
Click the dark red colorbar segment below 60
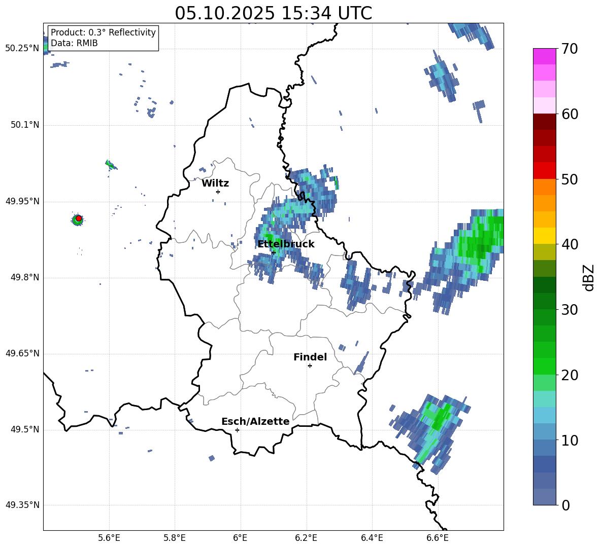click(544, 122)
